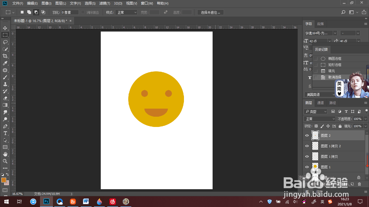
Task: Delete layer using trash icon
Action: 359,184
